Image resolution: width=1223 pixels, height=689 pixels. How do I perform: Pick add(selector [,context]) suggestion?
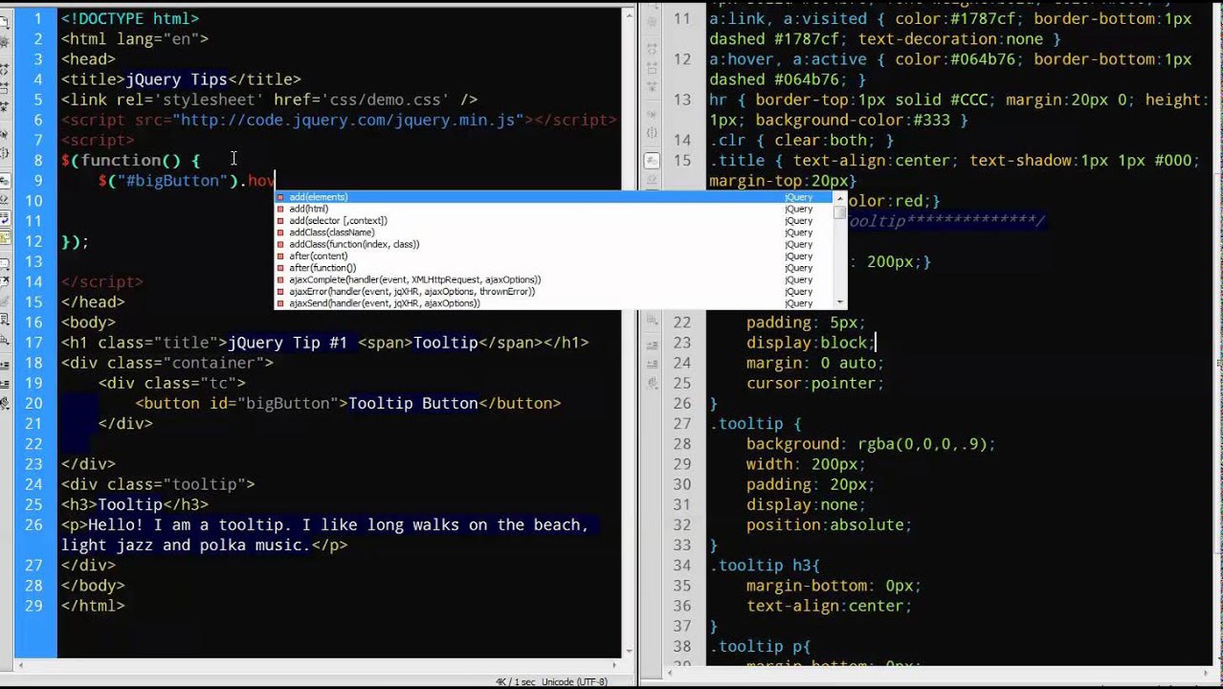point(554,221)
